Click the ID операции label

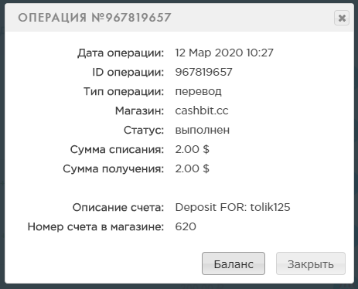pyautogui.click(x=128, y=73)
